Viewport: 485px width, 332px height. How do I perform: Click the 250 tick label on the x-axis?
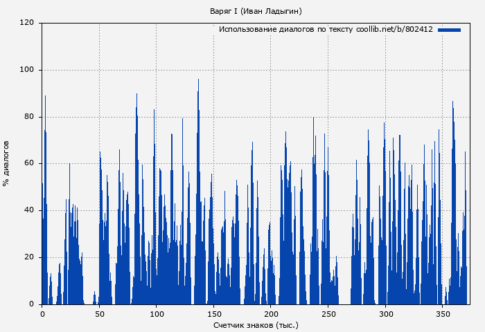click(328, 313)
